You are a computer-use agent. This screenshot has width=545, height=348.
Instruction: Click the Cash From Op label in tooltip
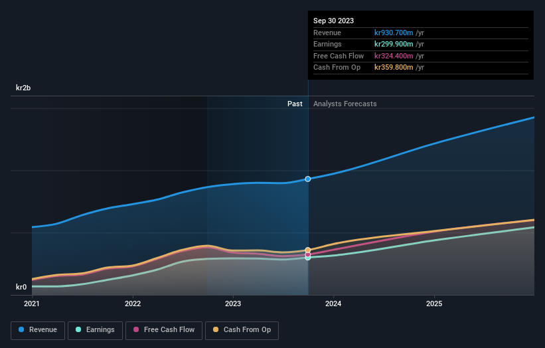coord(337,68)
